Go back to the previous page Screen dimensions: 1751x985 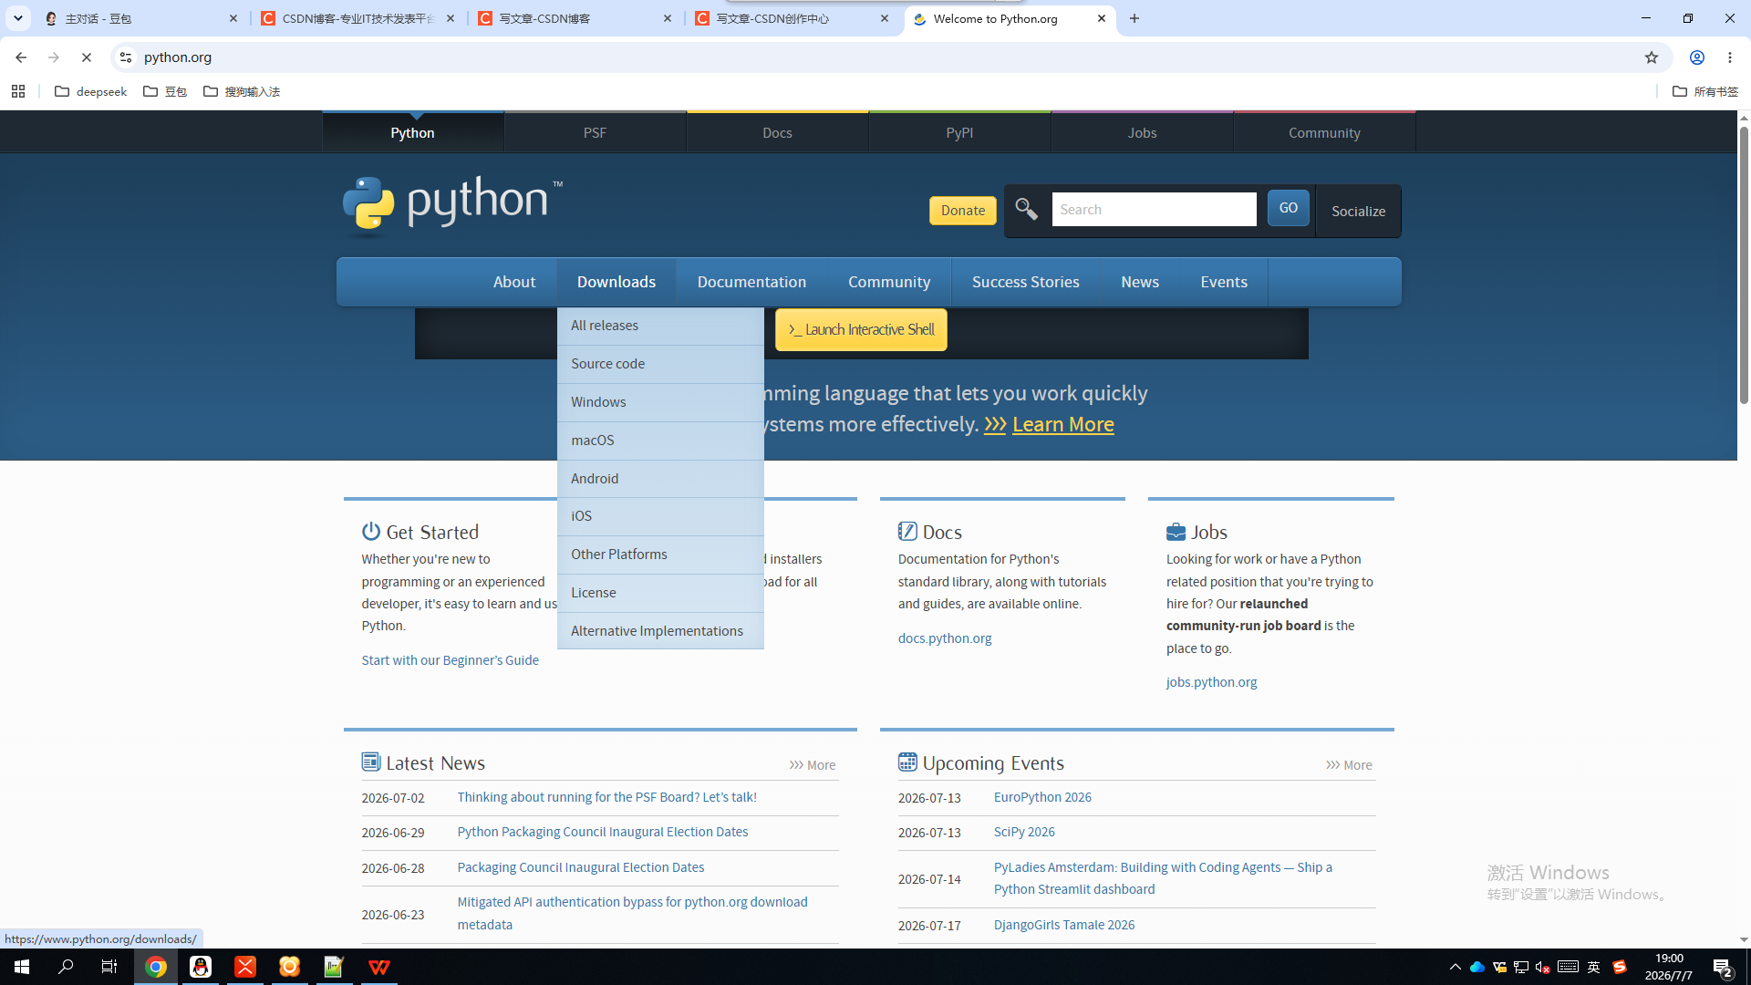21,57
